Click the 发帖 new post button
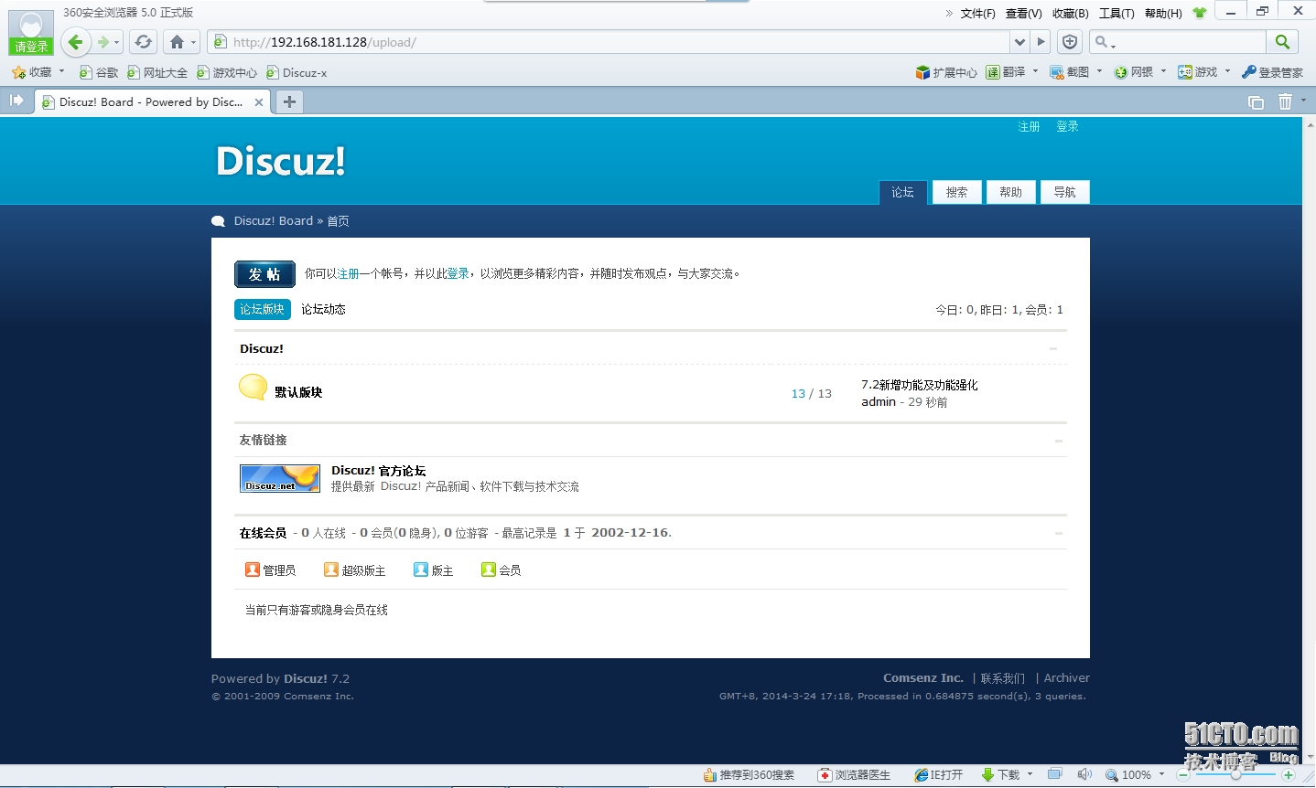Viewport: 1316px width, 788px height. 264,274
